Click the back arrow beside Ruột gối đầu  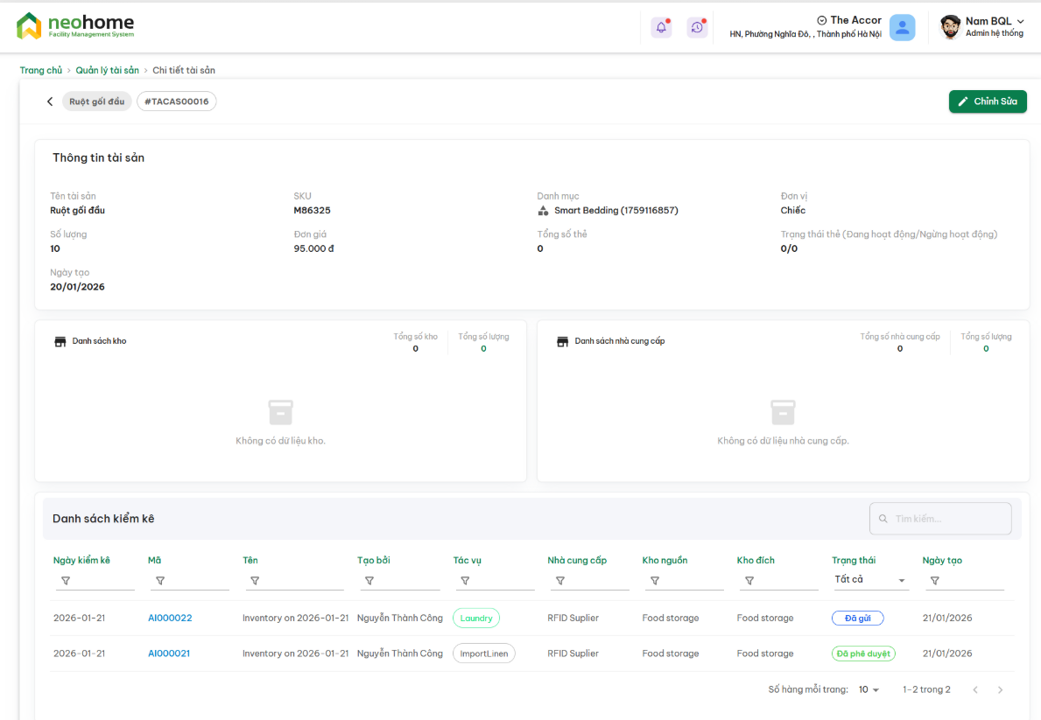point(50,101)
